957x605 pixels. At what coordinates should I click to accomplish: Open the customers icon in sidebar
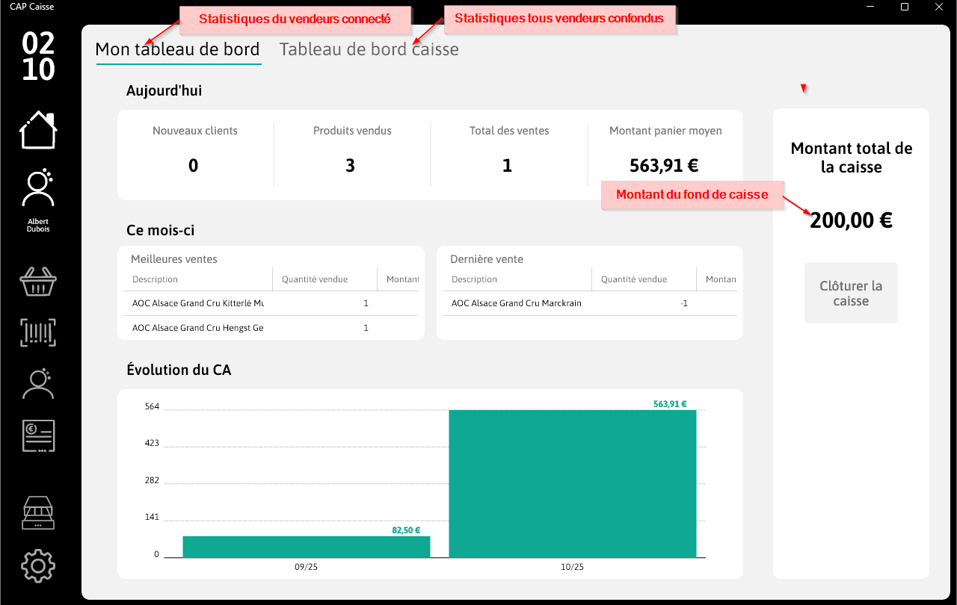pyautogui.click(x=38, y=383)
